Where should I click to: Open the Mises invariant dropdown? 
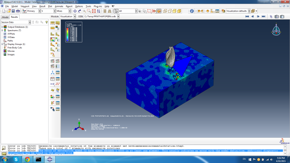click(70, 11)
